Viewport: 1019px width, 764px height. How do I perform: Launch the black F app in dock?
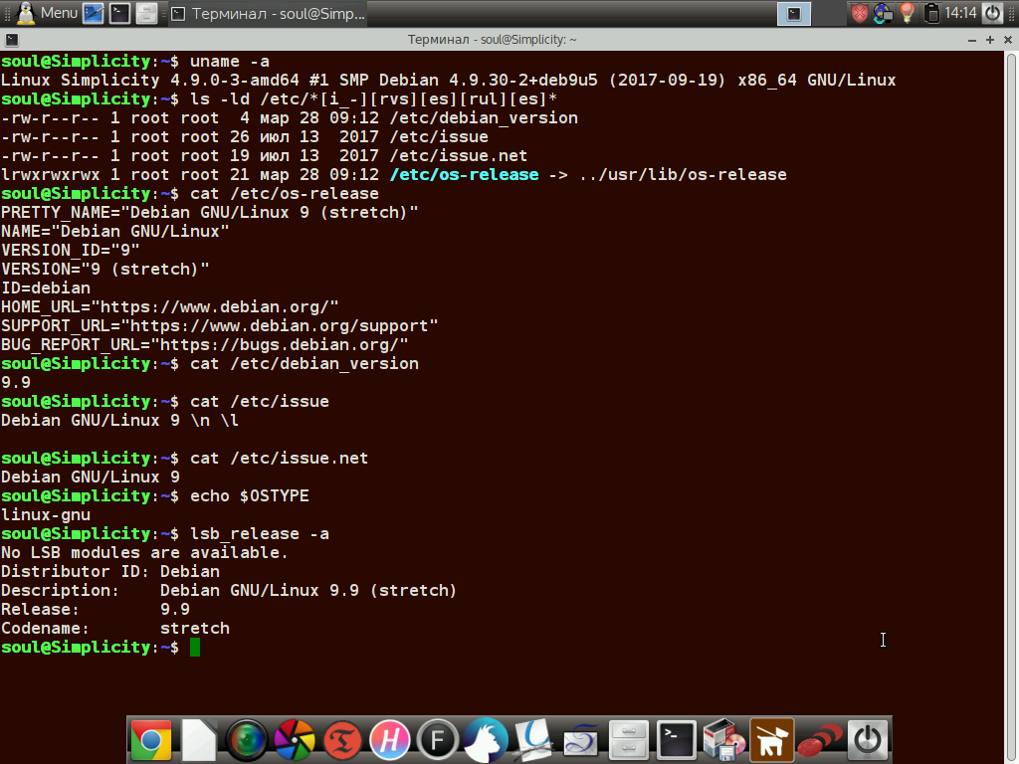pos(438,740)
